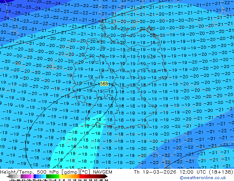This screenshot has height=181, width=234.
Task: Click the 'Height/Temp. 500 hPa' map title
Action: 30,172
